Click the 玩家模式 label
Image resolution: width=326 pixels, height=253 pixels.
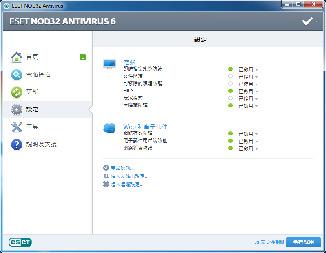pos(133,98)
